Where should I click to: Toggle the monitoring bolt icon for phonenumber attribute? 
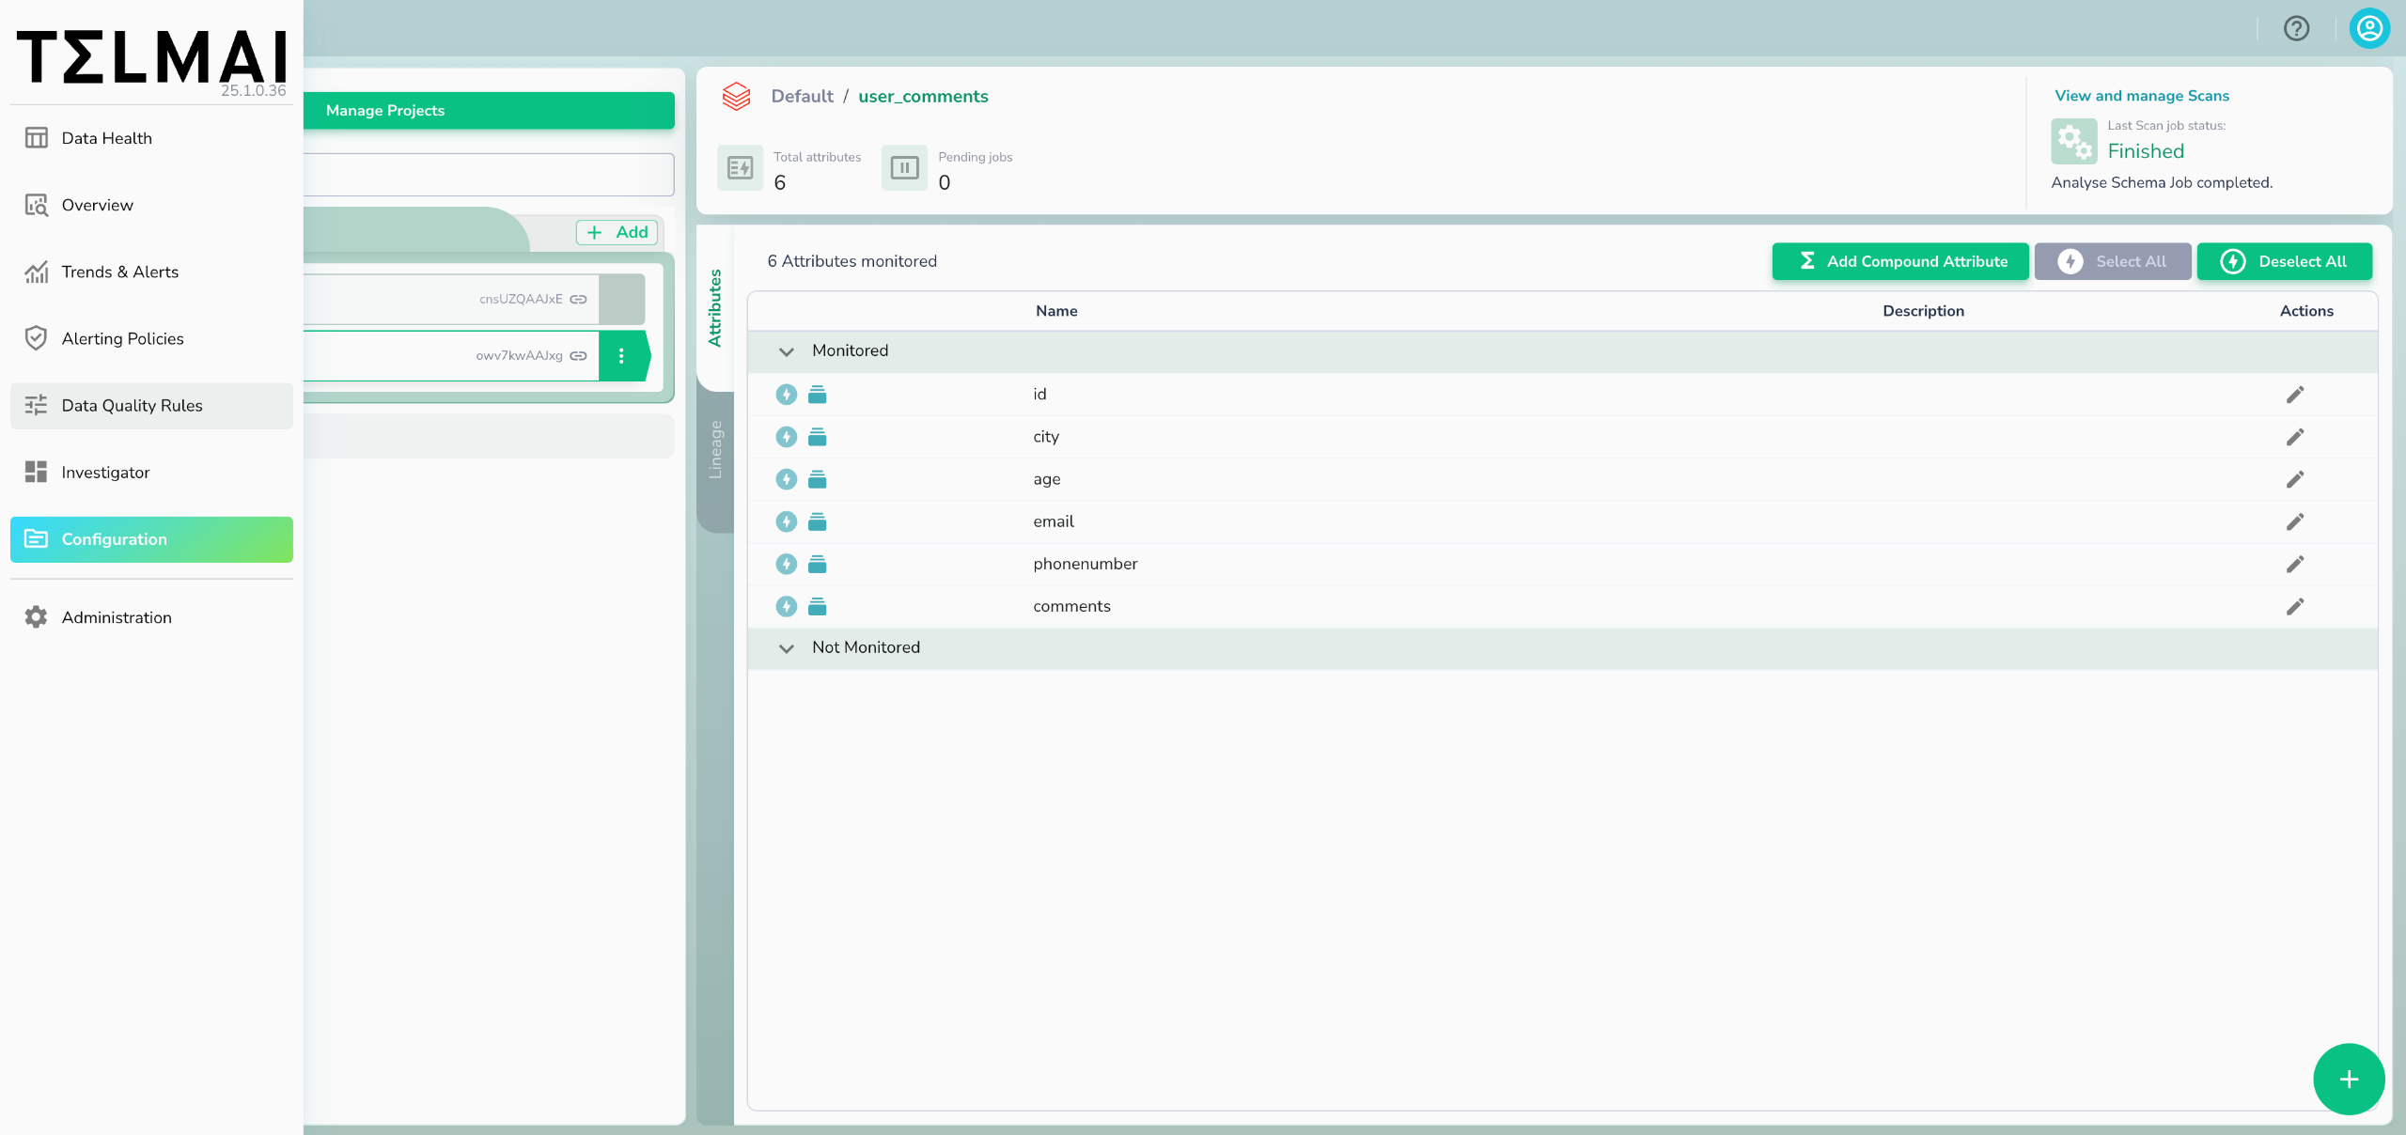[787, 564]
